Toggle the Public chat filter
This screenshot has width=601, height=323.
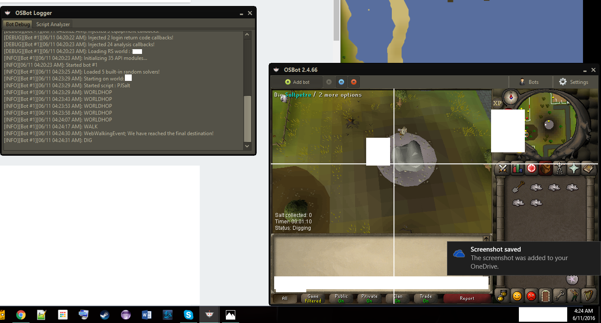coord(341,299)
